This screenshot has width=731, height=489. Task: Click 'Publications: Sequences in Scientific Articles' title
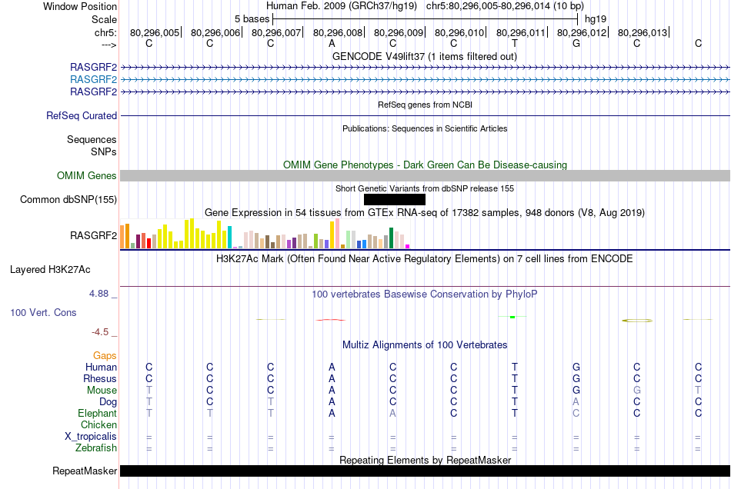click(x=425, y=128)
